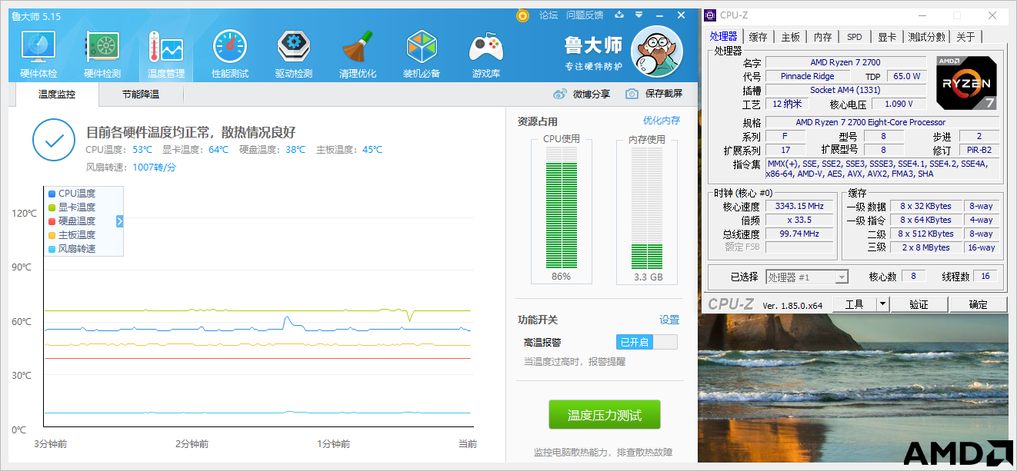1017x471 pixels.
Task: Select the 测试分数 tab in CPU-Z
Action: pos(927,37)
